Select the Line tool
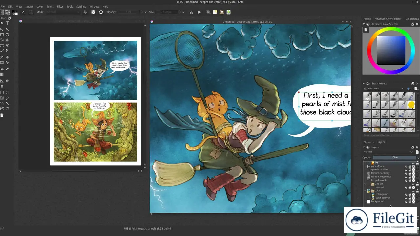 7,29
